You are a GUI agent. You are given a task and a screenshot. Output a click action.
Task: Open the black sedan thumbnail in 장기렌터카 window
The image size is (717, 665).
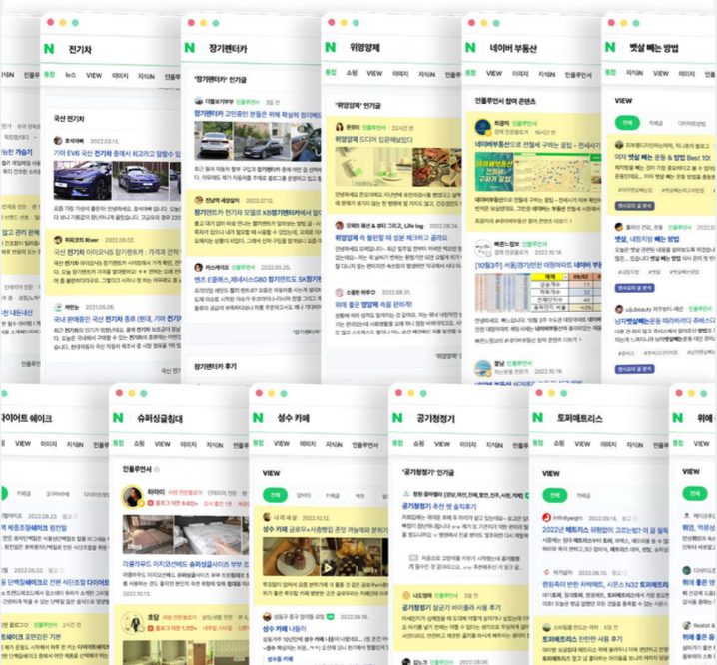pyautogui.click(x=262, y=142)
